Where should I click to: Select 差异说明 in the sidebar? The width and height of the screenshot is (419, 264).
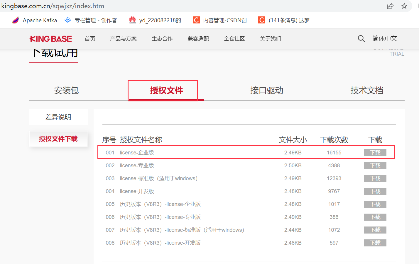(58, 117)
